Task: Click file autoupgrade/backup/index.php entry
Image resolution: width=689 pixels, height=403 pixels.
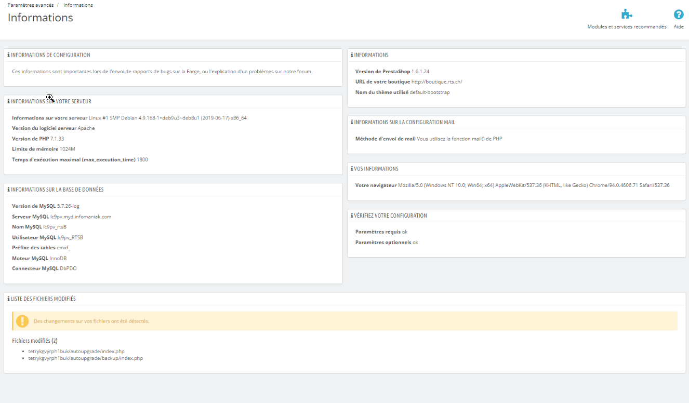Action: click(86, 358)
